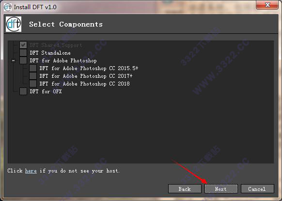Select the DFT Standalone label
Image resolution: width=282 pixels, height=201 pixels.
50,53
